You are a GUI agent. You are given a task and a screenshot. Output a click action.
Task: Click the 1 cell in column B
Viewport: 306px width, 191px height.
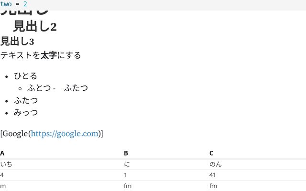126,175
